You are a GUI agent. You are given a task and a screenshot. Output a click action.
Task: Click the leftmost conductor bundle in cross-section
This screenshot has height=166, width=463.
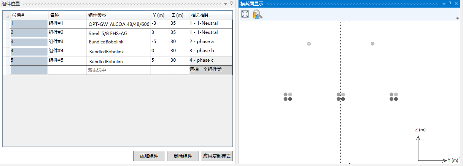(x=288, y=97)
